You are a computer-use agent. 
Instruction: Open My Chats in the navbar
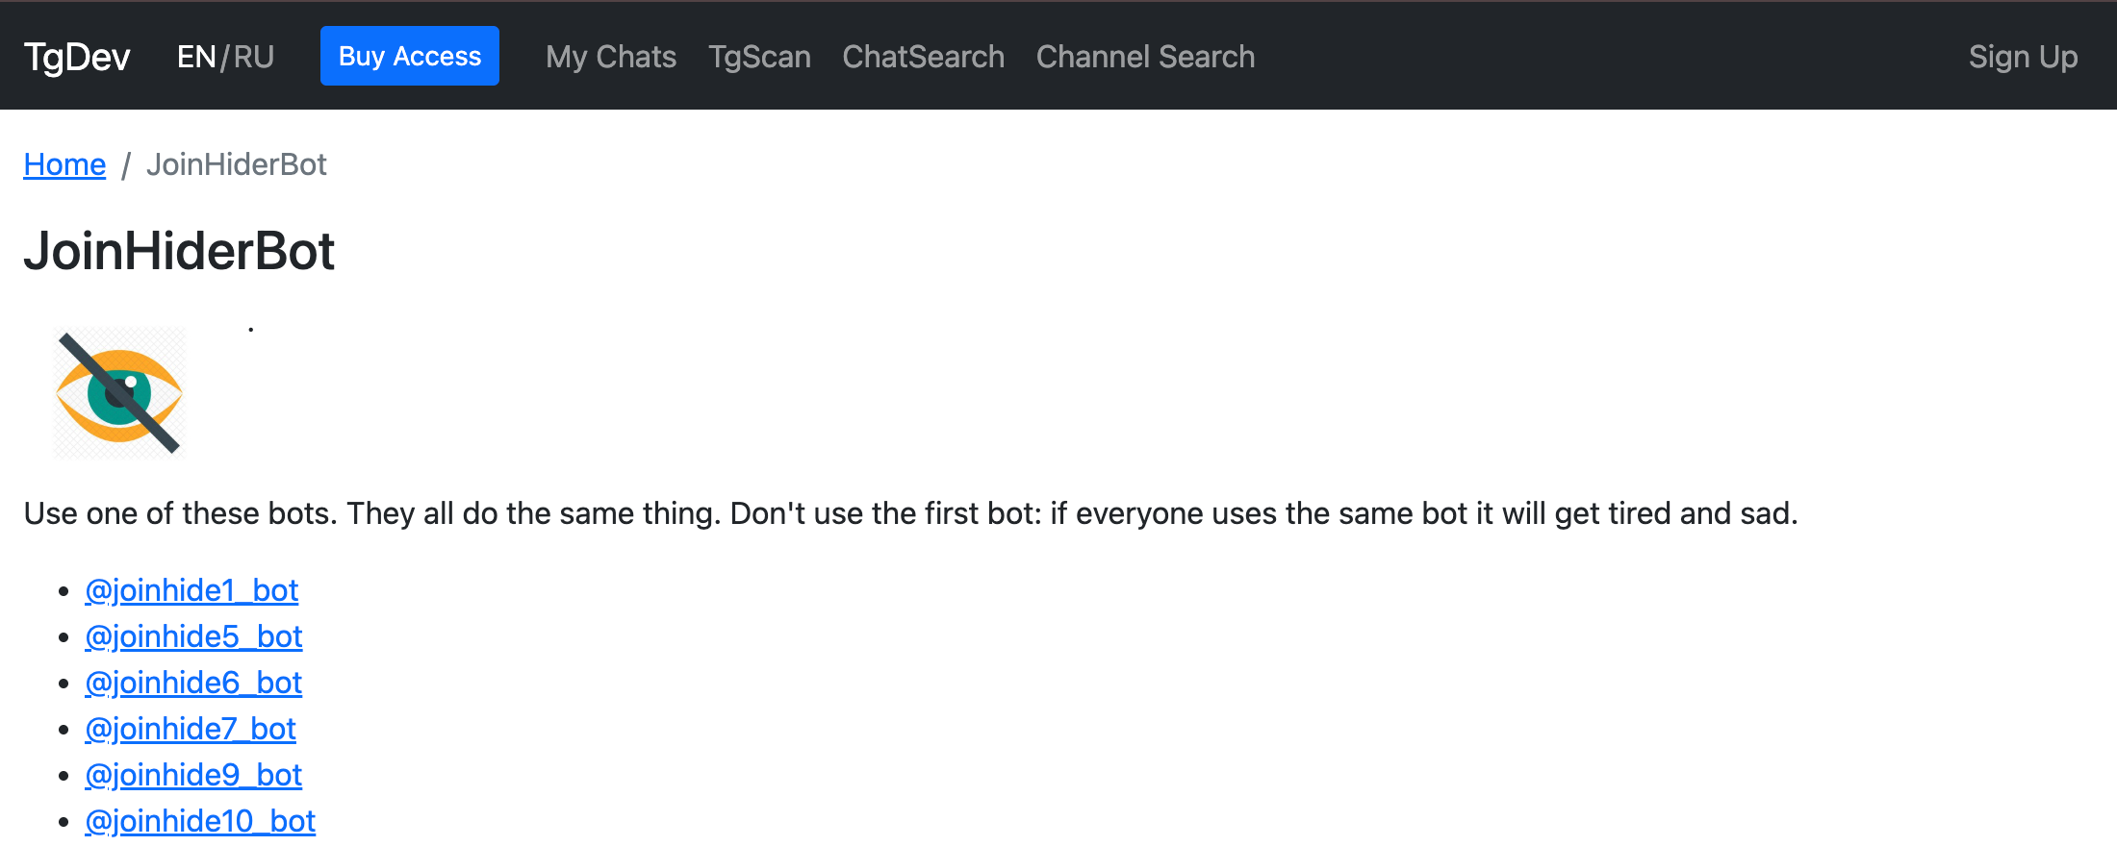(x=610, y=57)
